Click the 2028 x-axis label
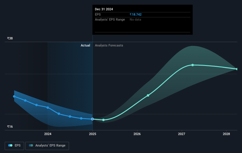242x153 pixels. [x=226, y=134]
